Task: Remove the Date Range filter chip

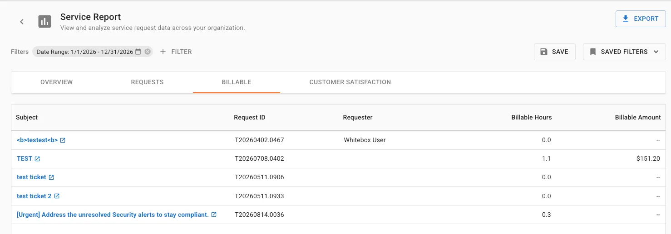Action: pos(148,52)
